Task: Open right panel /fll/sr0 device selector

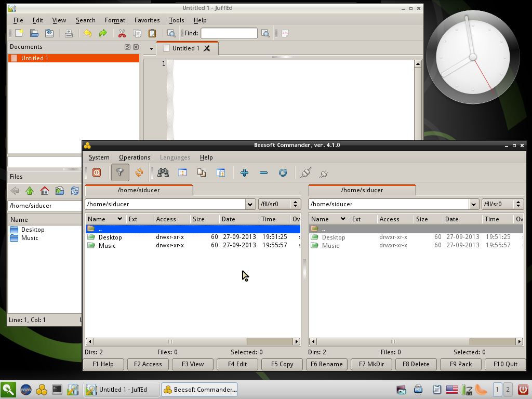Action: (503, 204)
